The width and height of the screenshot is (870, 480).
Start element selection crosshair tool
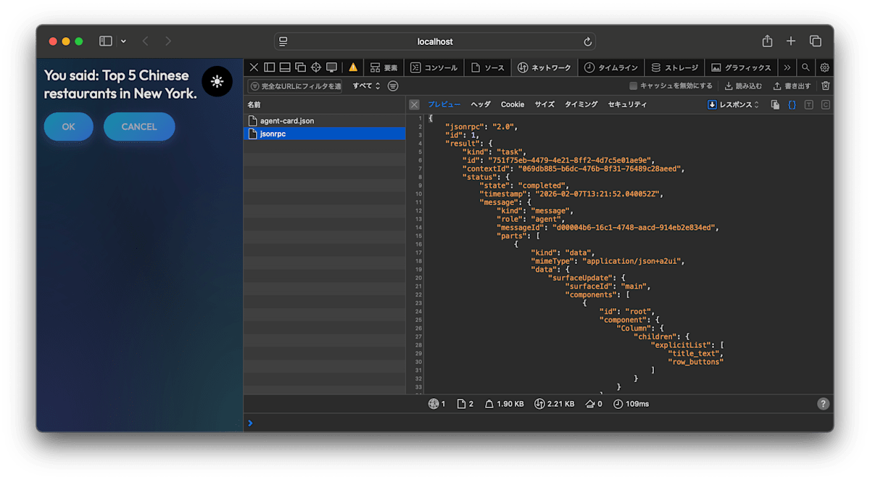tap(316, 67)
